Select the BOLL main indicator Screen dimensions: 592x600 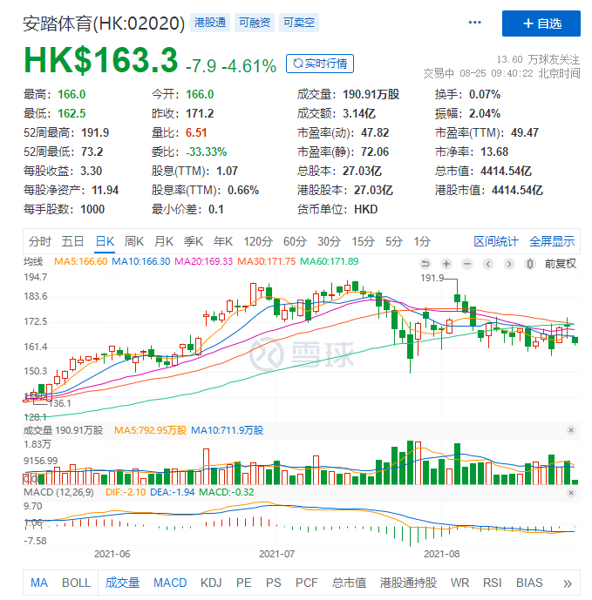pyautogui.click(x=76, y=583)
